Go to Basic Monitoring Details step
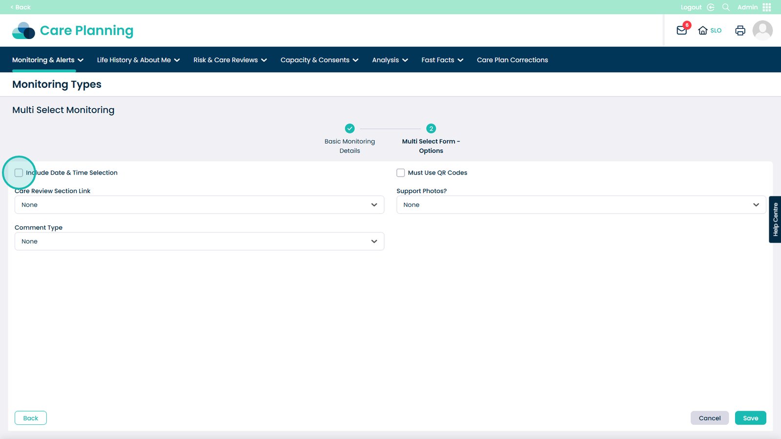 click(x=349, y=129)
